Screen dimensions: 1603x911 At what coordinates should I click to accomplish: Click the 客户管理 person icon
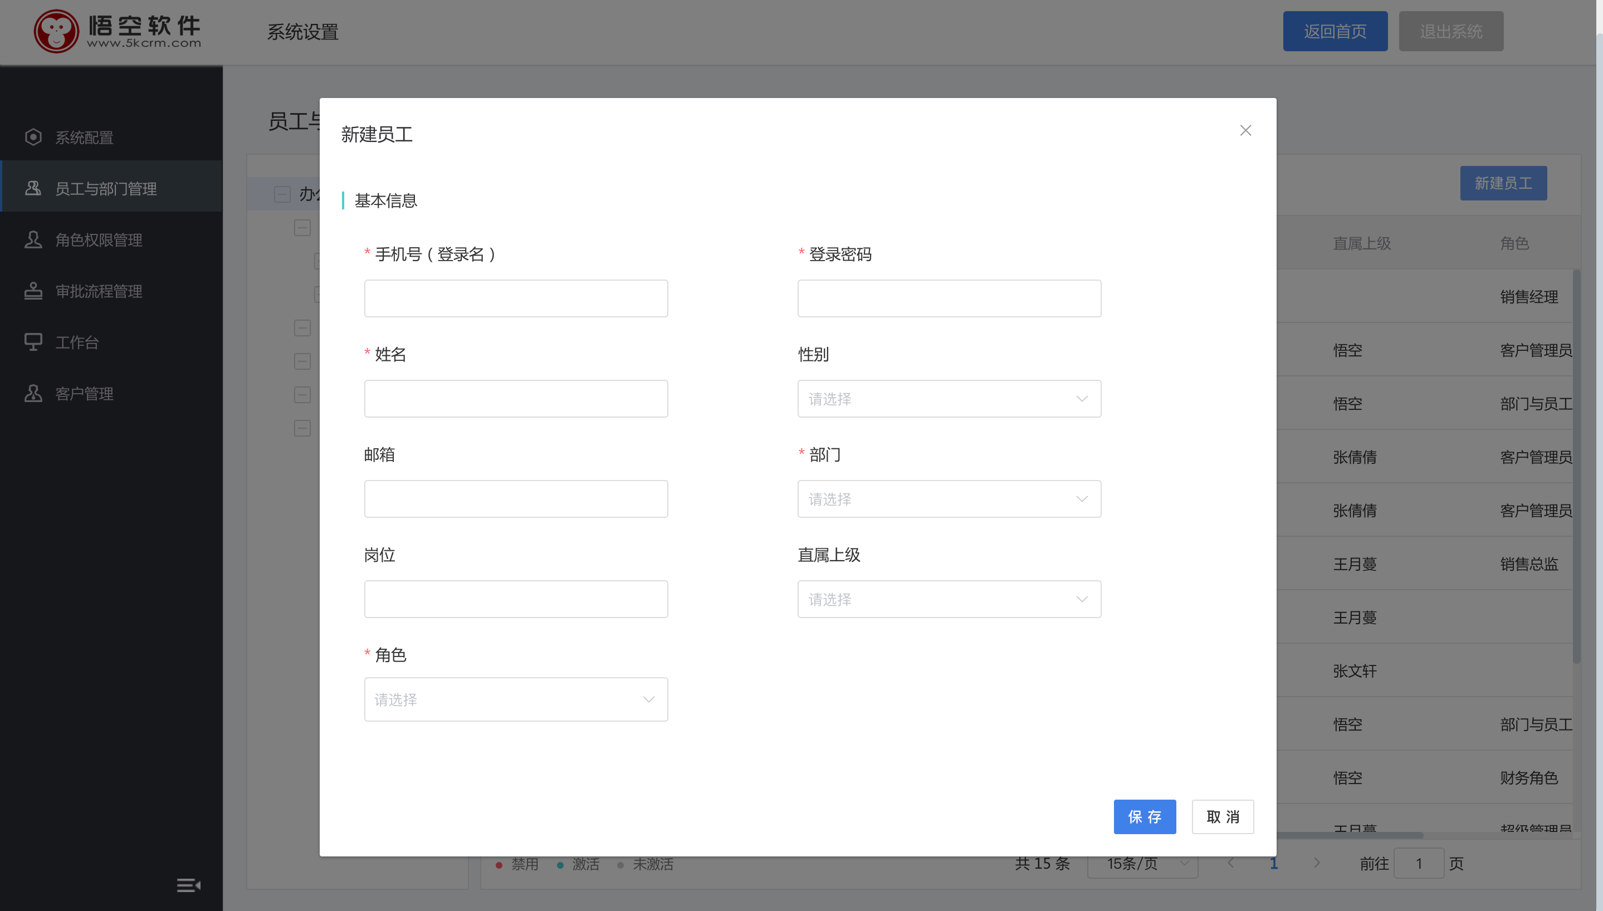point(33,394)
